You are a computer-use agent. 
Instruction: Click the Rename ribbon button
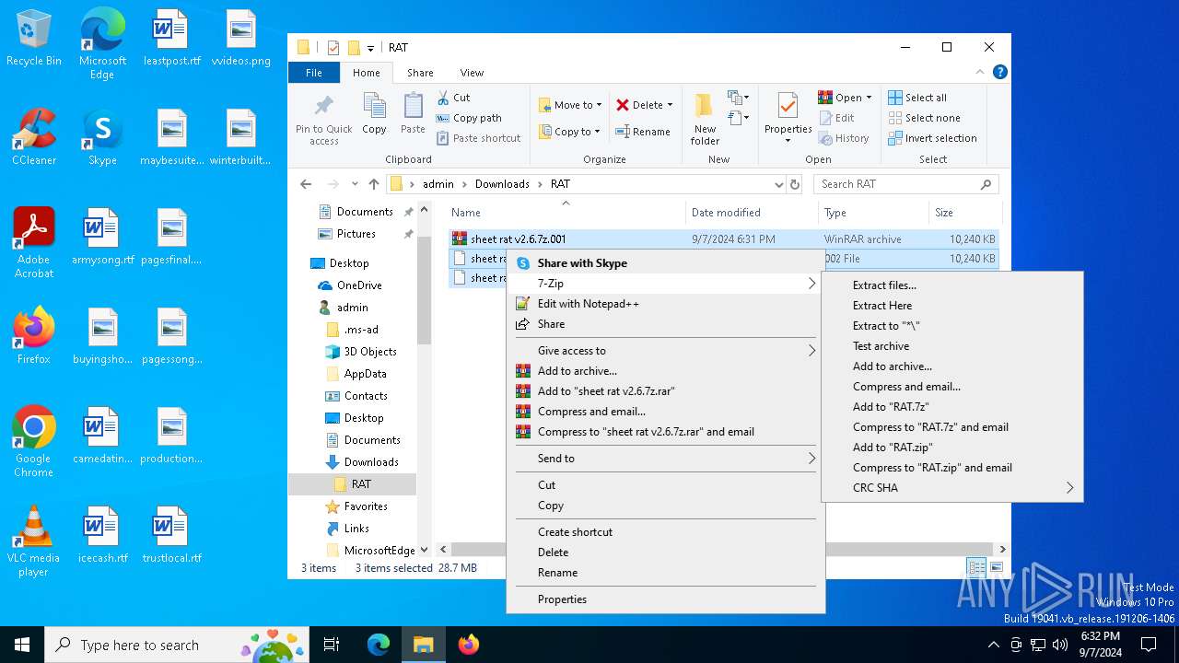click(x=642, y=132)
